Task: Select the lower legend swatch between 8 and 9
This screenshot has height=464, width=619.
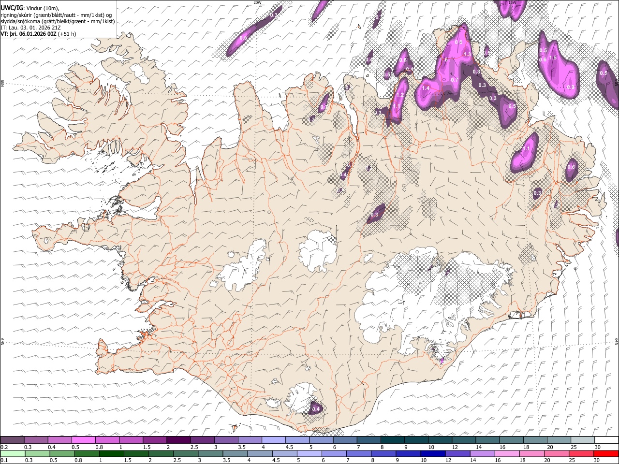Action: tap(384, 453)
